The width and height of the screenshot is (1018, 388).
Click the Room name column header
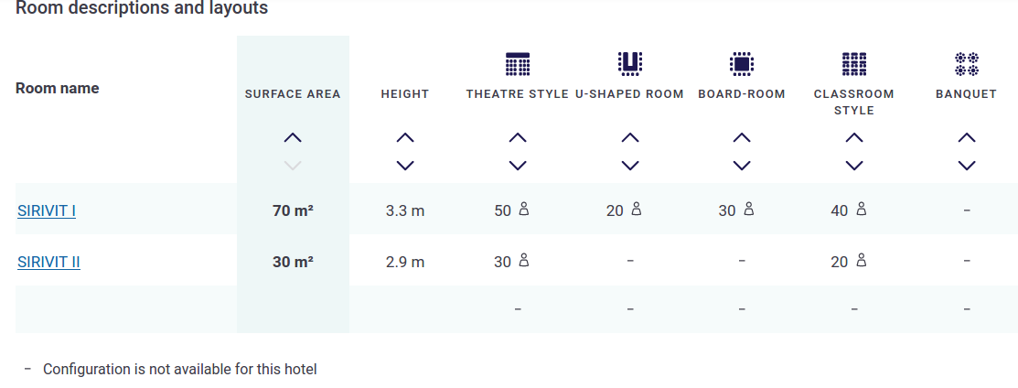[x=58, y=89]
